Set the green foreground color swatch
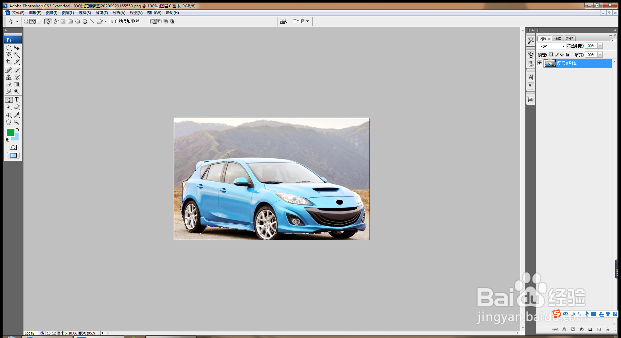Image resolution: width=621 pixels, height=338 pixels. click(x=10, y=132)
